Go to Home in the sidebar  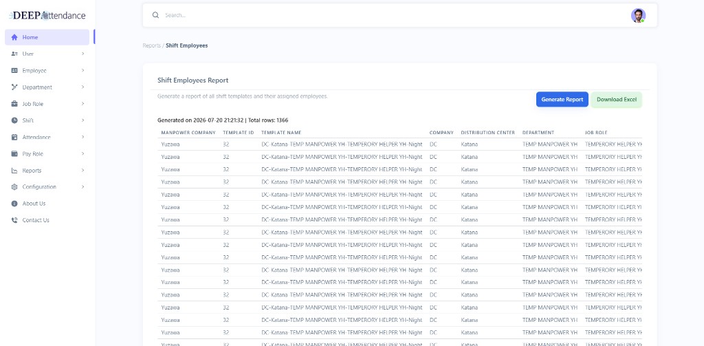coord(47,37)
